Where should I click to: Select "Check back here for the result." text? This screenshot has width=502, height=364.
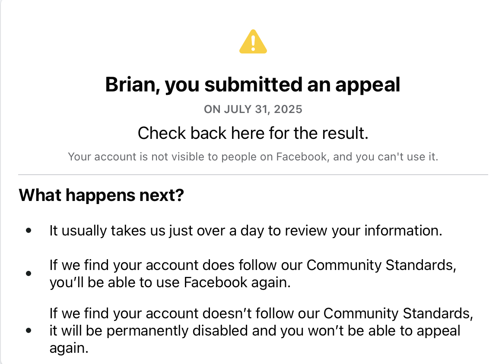253,133
